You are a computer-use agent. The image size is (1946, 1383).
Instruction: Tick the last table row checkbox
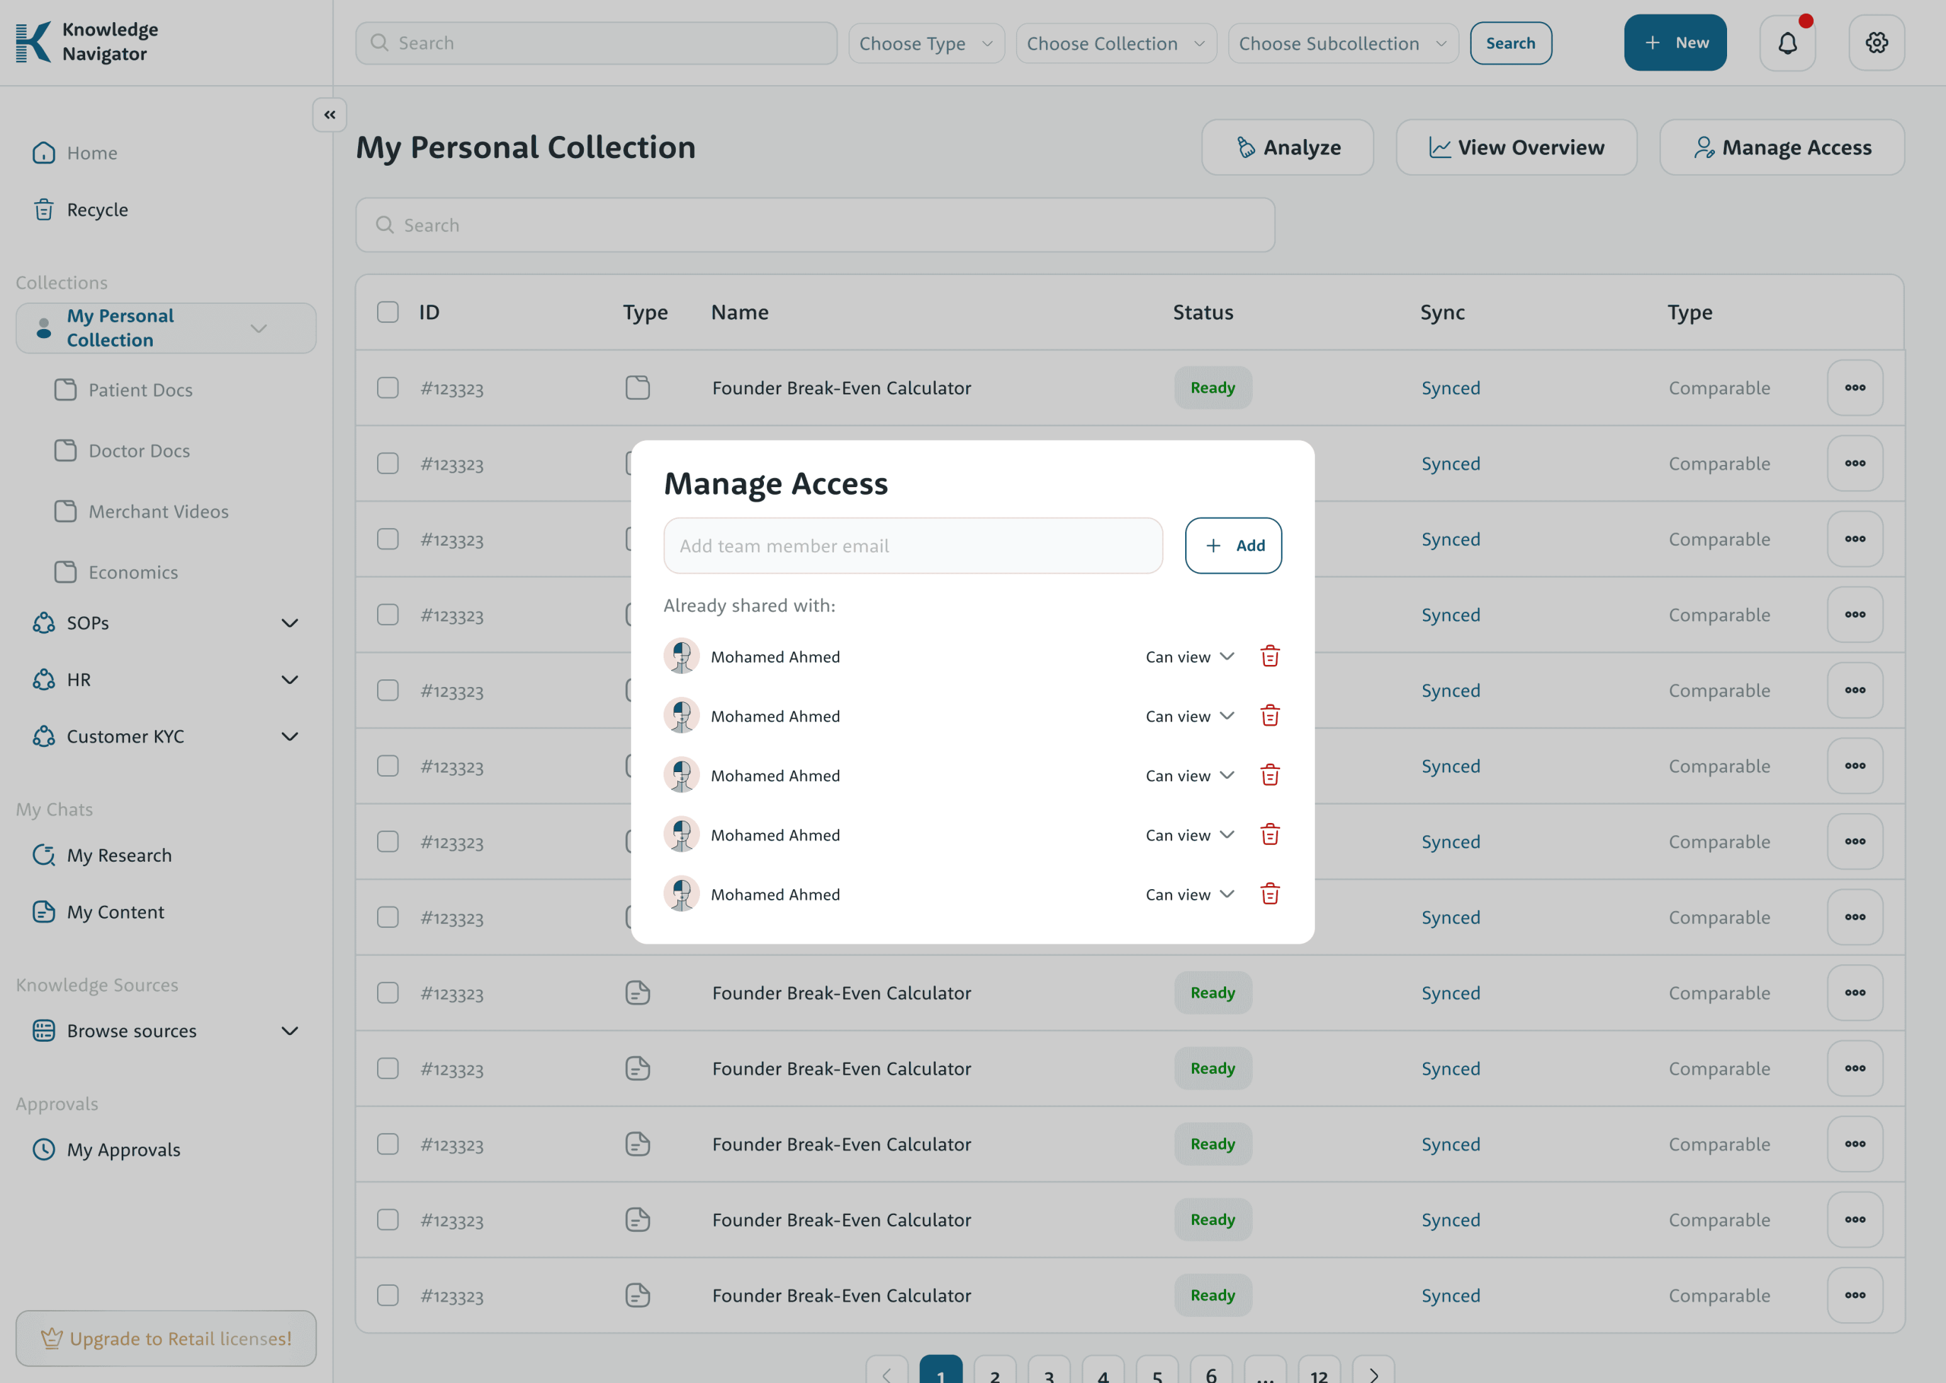388,1294
